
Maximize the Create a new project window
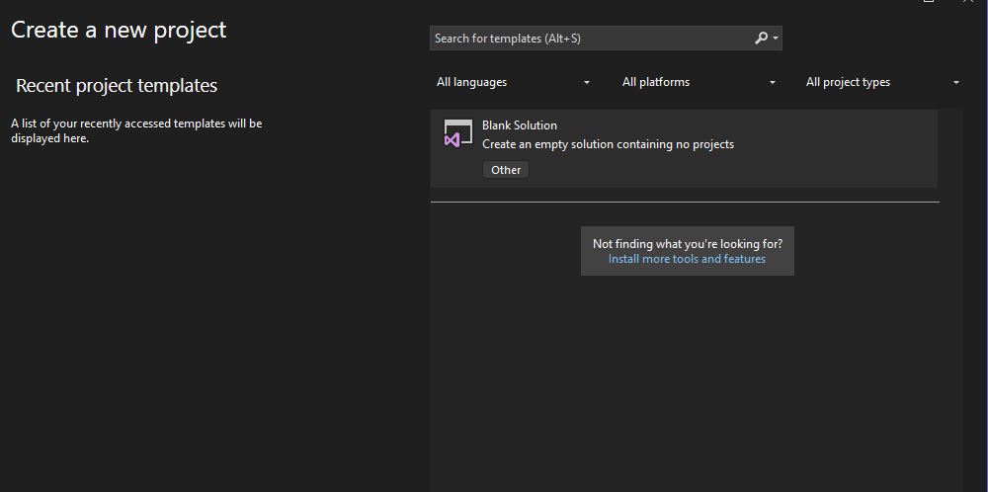click(x=928, y=2)
